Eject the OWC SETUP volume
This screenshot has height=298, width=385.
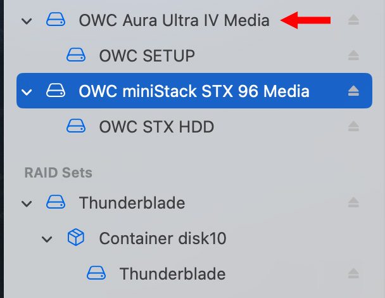tap(353, 56)
